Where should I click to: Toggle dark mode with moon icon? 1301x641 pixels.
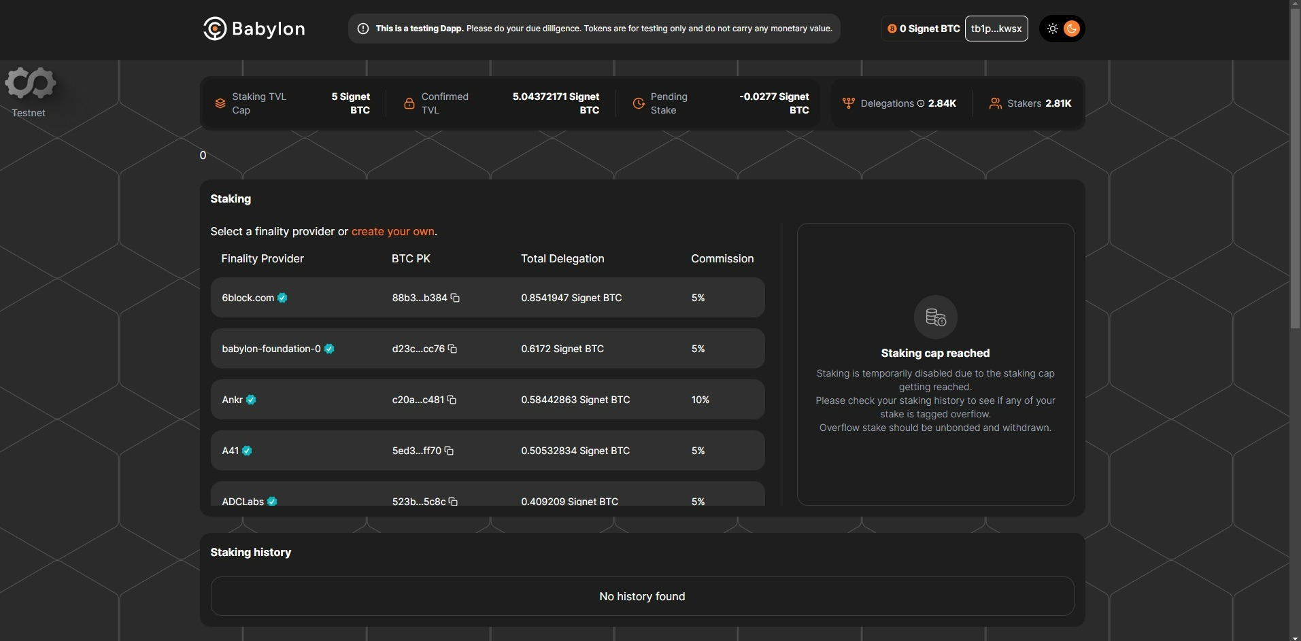point(1072,29)
